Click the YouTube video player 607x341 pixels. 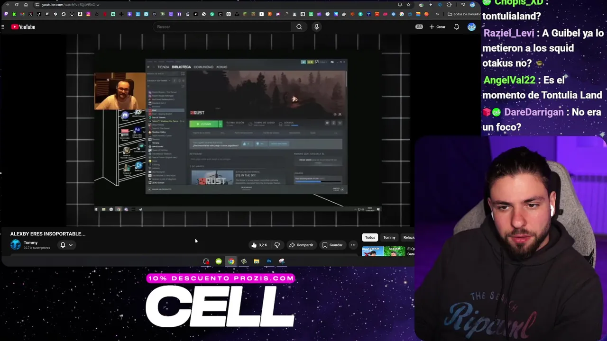pyautogui.click(x=238, y=130)
